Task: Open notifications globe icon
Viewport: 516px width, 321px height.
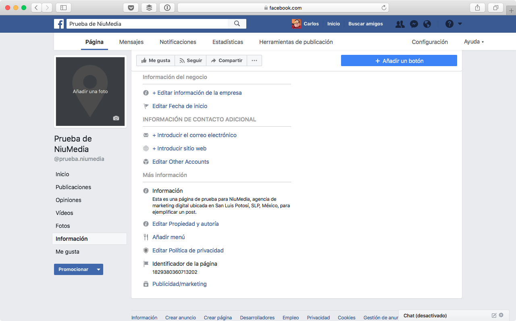Action: [427, 24]
